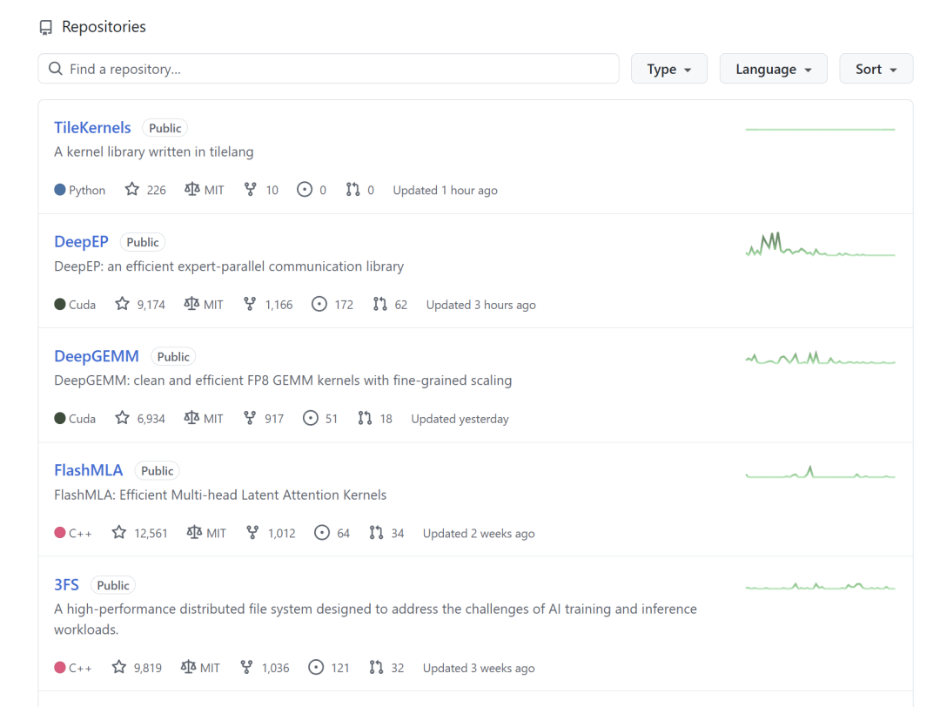Click the star icon on 3FS

tap(119, 668)
